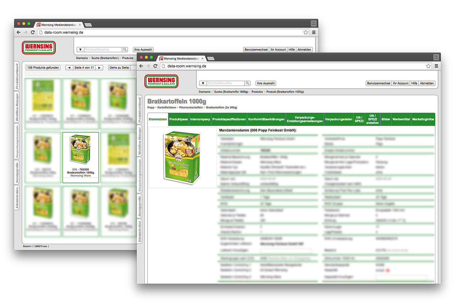Click Suche (Bratkartoffeln) breadcrumb in rear window
Screen dimensions: 455x304
[105, 58]
